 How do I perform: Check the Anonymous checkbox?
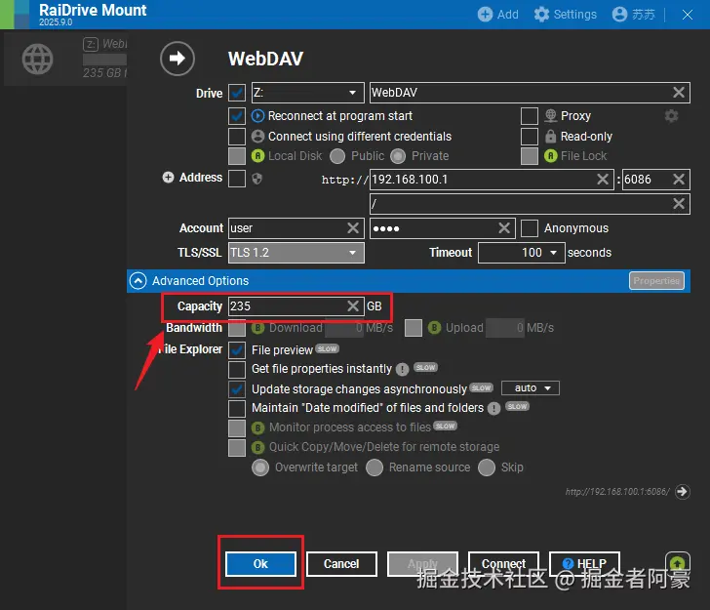click(530, 228)
